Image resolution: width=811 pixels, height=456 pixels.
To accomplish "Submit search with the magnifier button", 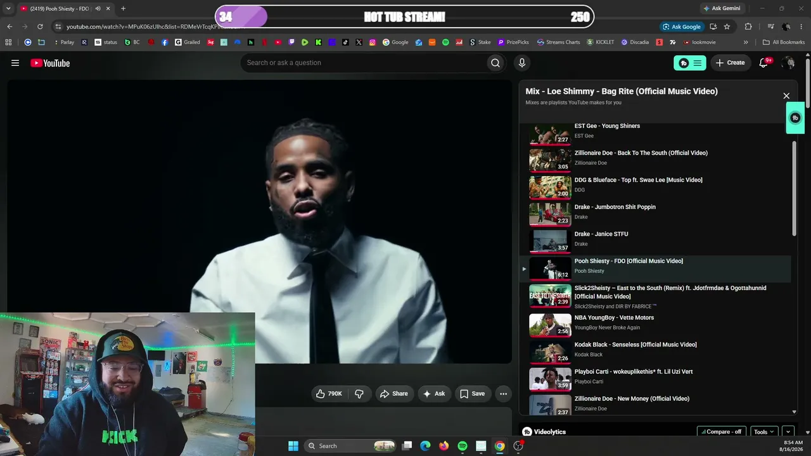I will tap(495, 63).
